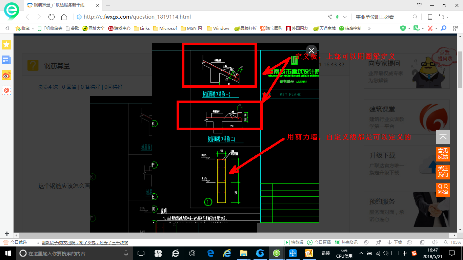Click the red scissors screenshot icon

430,28
